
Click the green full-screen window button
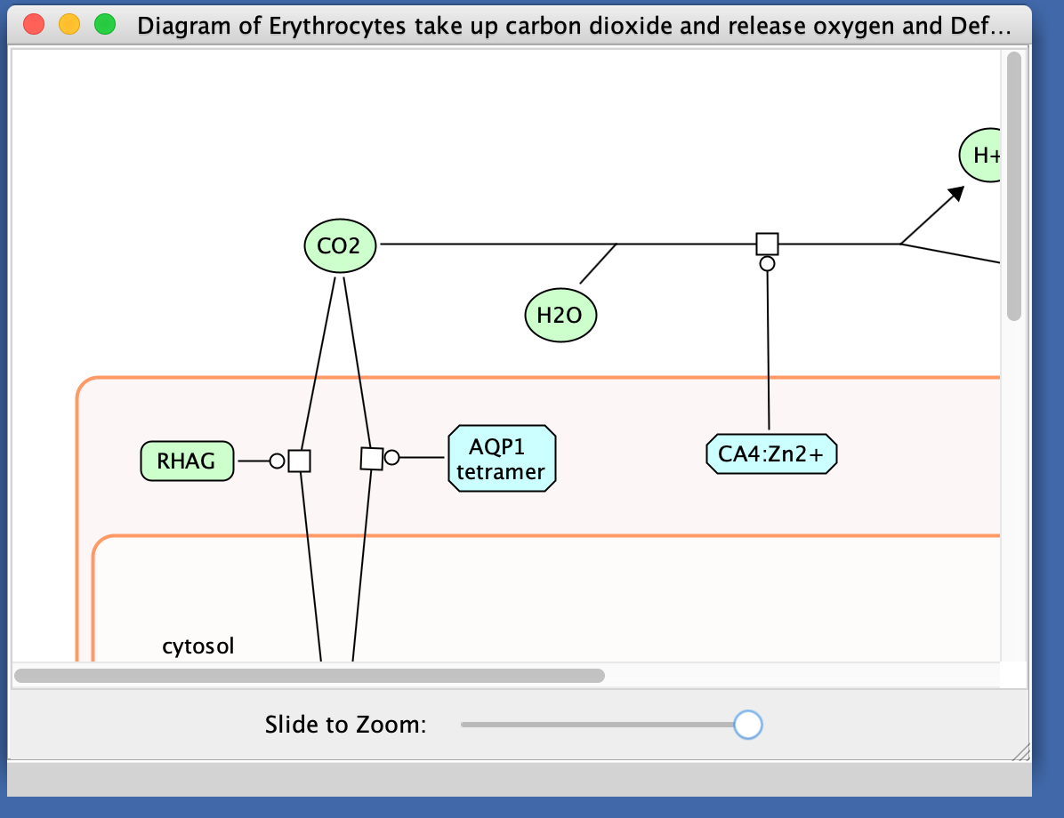point(105,25)
